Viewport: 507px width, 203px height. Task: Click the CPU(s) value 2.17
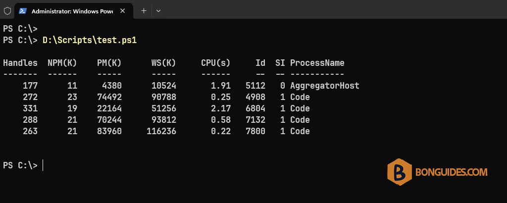click(x=221, y=108)
